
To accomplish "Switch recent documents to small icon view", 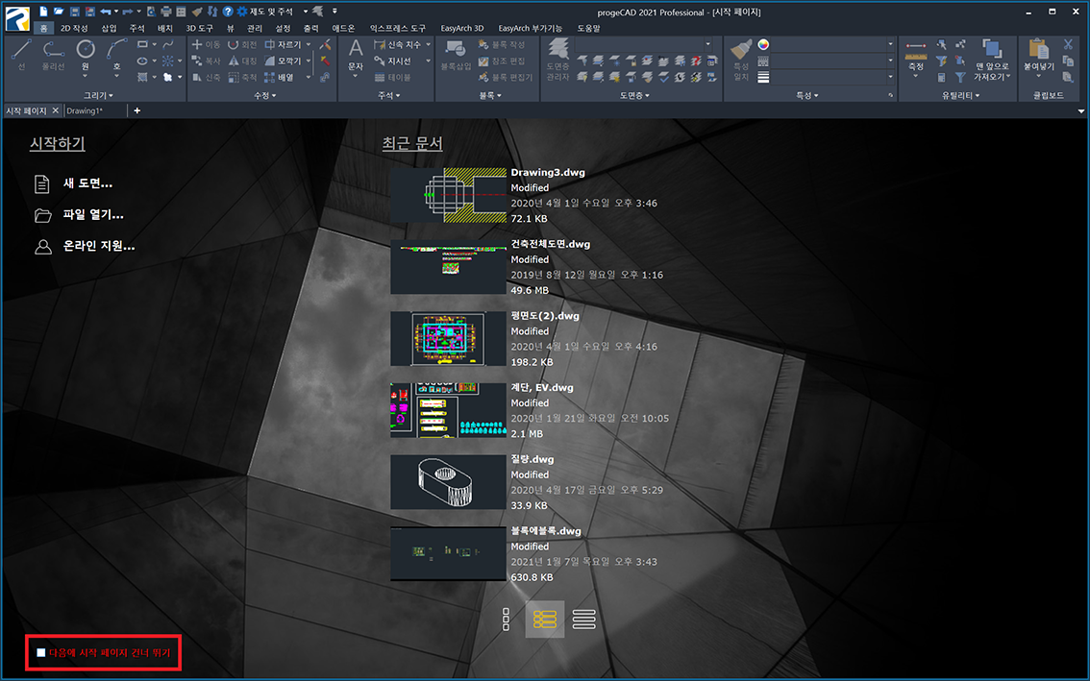I will pos(506,620).
